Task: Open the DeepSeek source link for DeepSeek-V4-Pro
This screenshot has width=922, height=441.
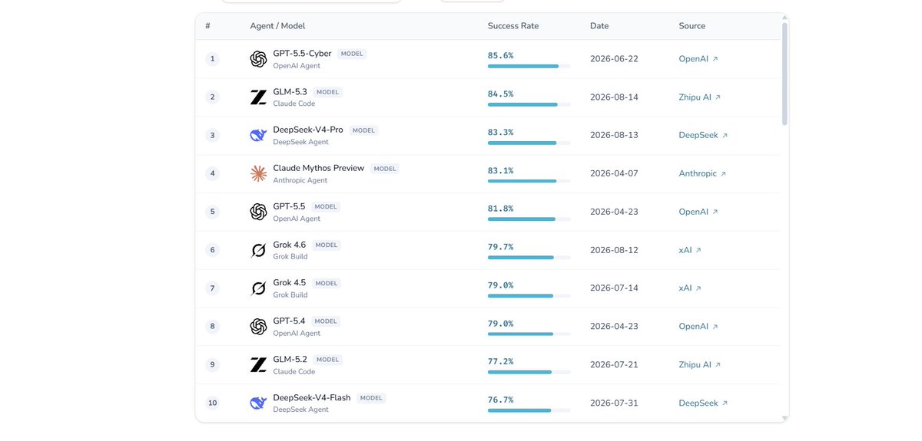Action: [x=703, y=136]
